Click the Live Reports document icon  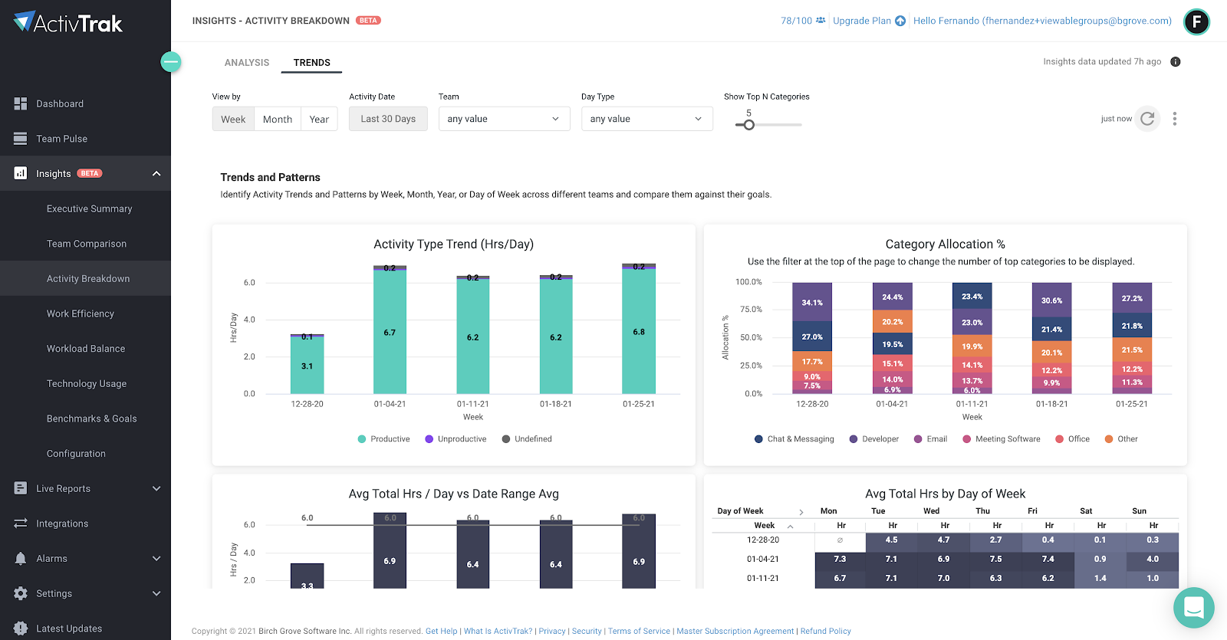click(x=21, y=488)
